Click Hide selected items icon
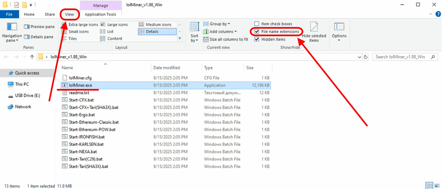 314,28
